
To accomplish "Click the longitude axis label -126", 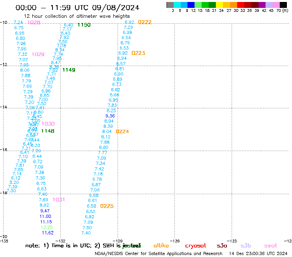I will pos(175,241).
